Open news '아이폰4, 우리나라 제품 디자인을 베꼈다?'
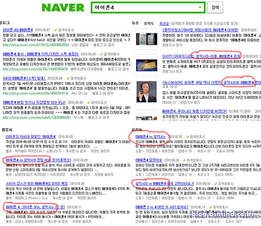 194,111
